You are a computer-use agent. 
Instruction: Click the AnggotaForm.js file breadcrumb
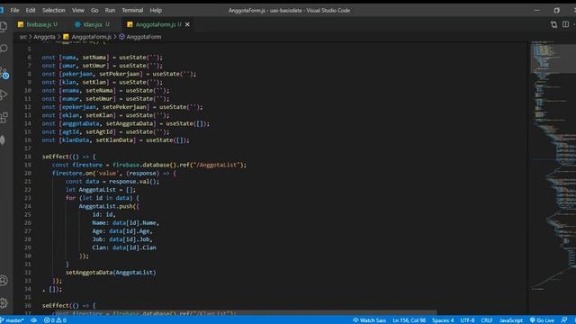87,37
